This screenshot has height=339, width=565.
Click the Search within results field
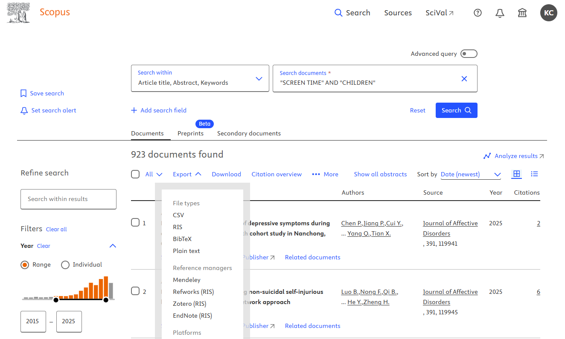[x=68, y=199]
